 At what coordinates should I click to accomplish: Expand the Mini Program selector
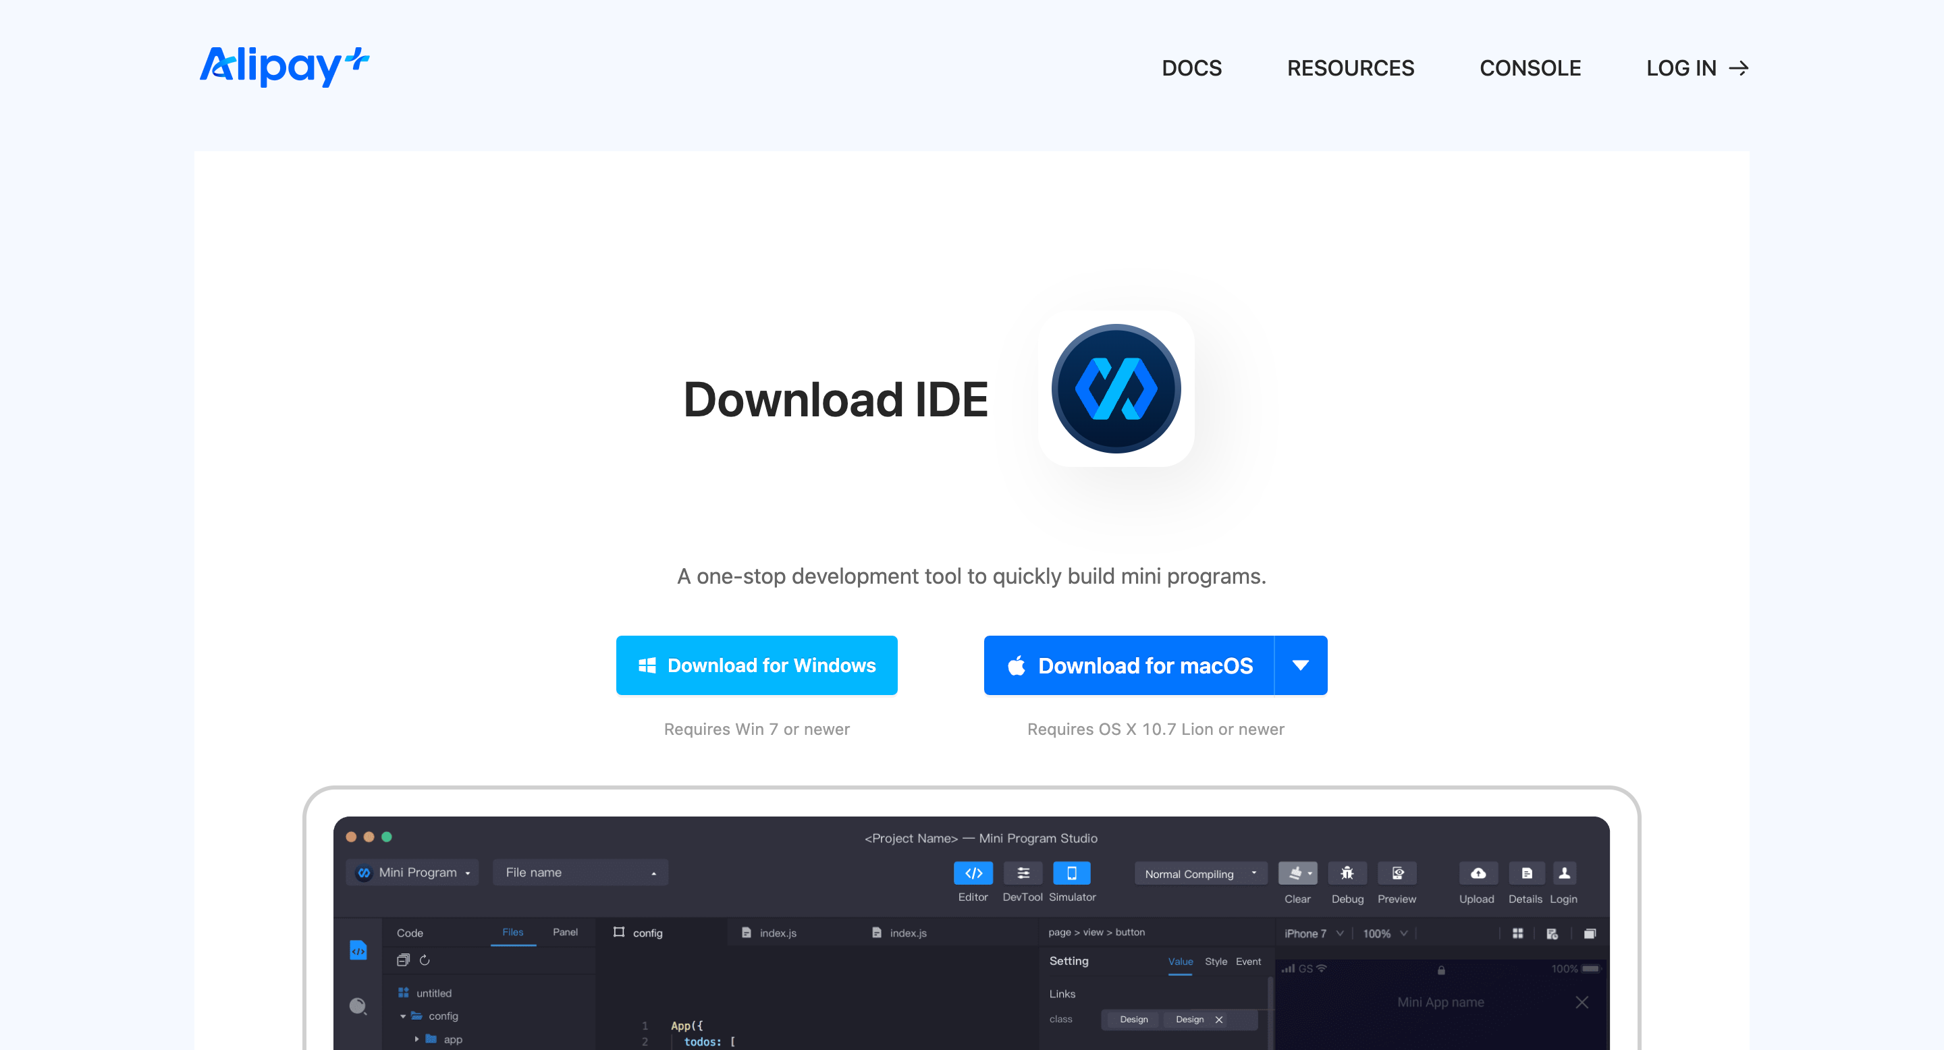(413, 873)
